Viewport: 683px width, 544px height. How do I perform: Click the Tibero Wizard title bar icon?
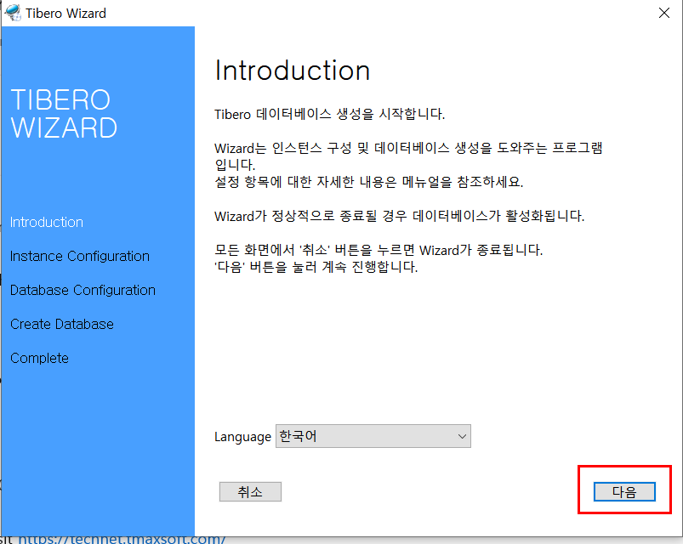coord(13,13)
